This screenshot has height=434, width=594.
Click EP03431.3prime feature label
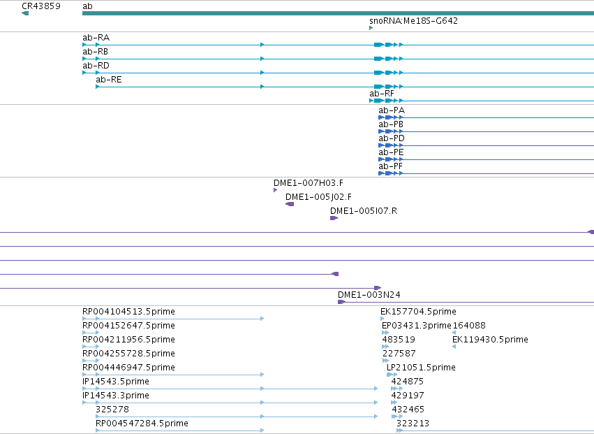point(416,326)
